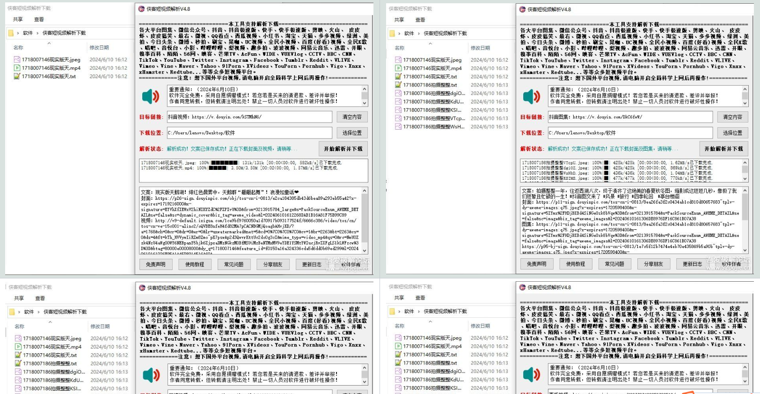Click the folder icon in the bottom-right explorer address bar
The image size is (760, 394).
[392, 312]
